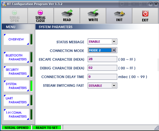The width and height of the screenshot is (159, 131).
Task: Click the CONNECTION DELAY TIME input field
Action: coord(103,77)
